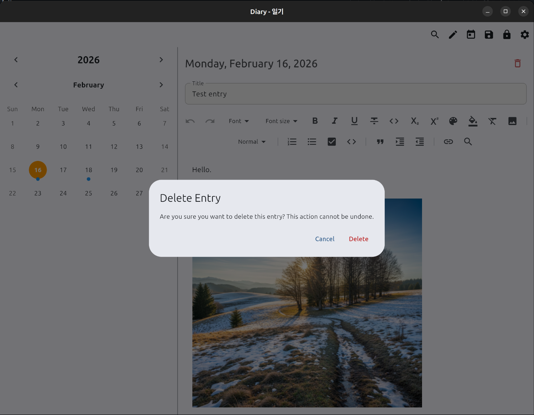
Task: Click the landscape photo in the entry
Action: 307,332
